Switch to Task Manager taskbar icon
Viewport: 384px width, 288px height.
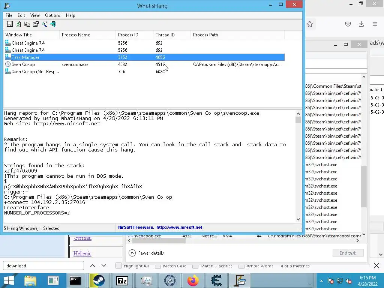click(147, 280)
